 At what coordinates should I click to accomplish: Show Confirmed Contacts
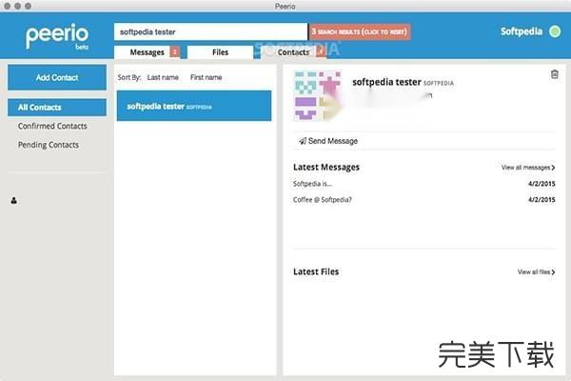[52, 126]
